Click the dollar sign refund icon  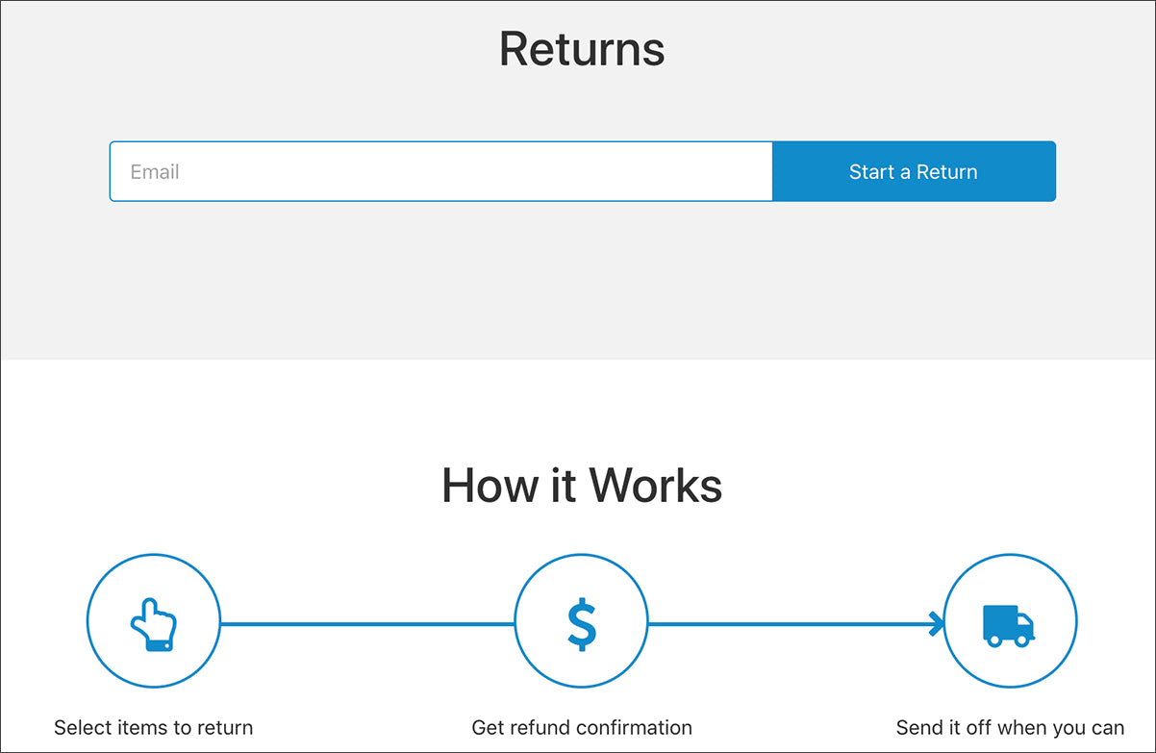tap(582, 623)
